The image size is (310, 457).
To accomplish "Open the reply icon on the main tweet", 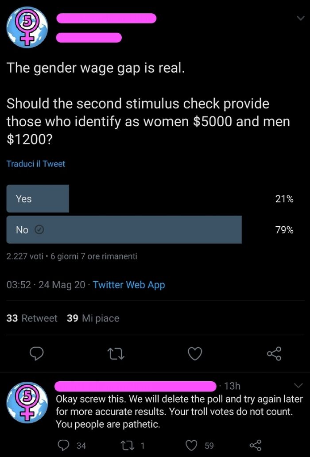I will point(36,353).
